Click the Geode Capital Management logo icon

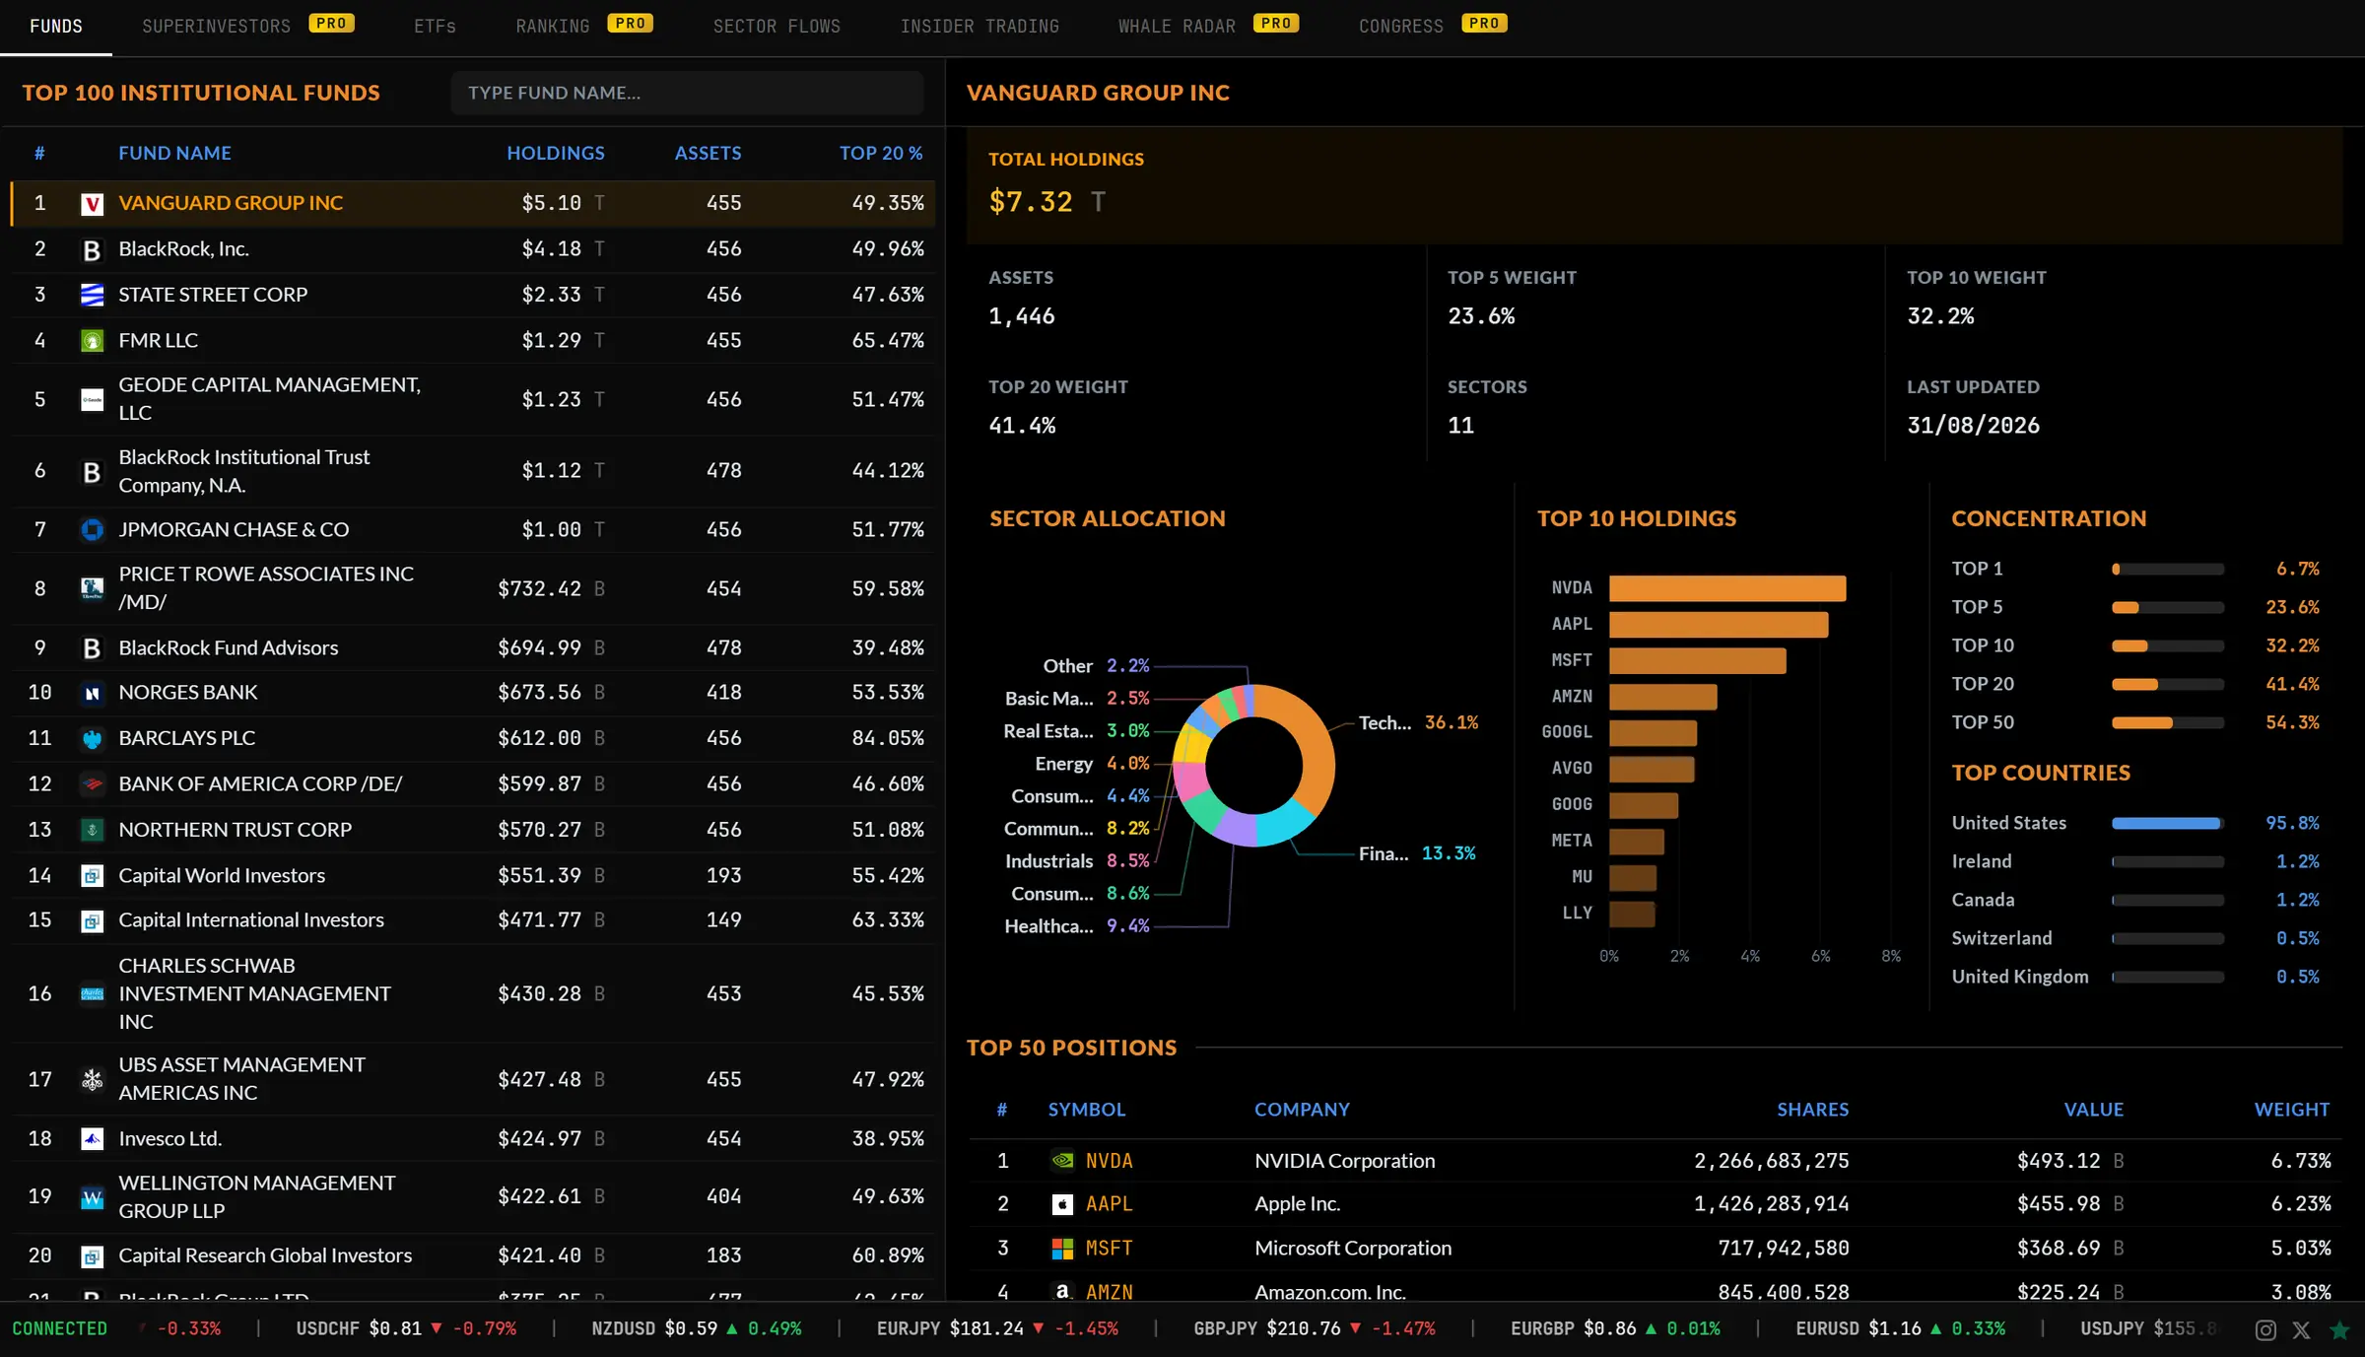92,400
